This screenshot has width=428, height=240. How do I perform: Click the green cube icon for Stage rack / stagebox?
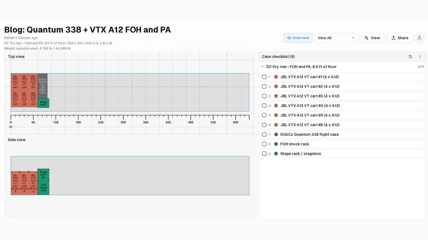pyautogui.click(x=276, y=154)
